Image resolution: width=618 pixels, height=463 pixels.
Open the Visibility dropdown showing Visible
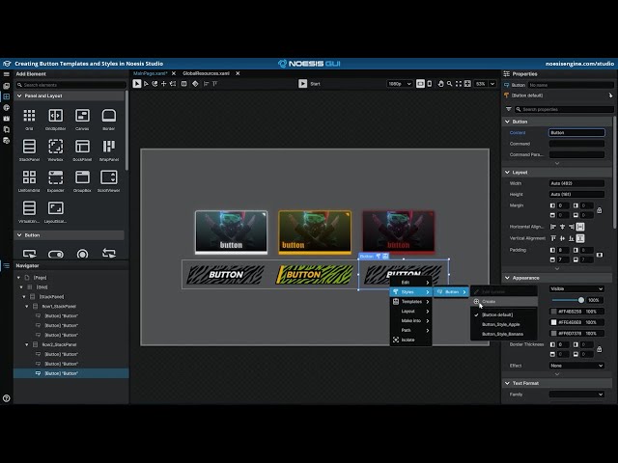coord(576,288)
